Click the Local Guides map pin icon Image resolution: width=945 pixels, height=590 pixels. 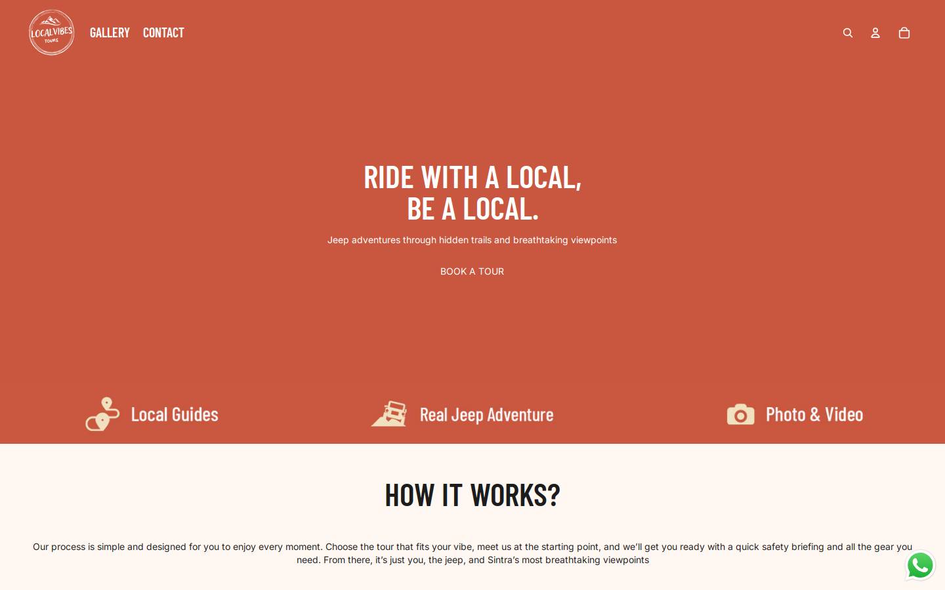[103, 414]
